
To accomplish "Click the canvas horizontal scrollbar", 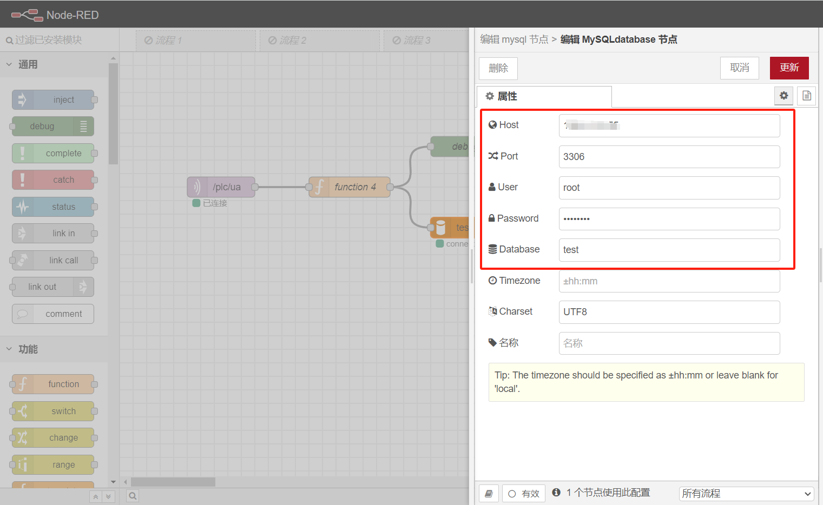I will pyautogui.click(x=173, y=482).
